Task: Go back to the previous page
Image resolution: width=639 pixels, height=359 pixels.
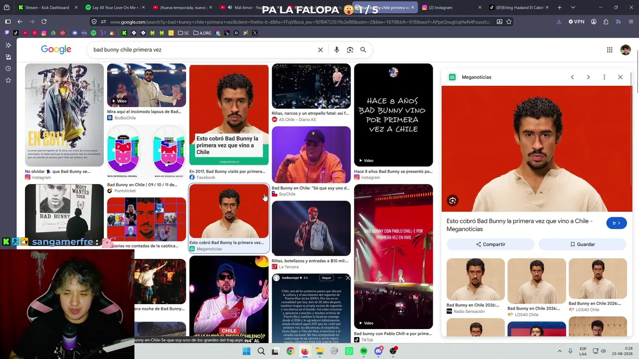Action: coord(20,21)
